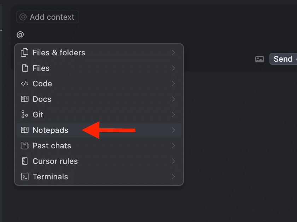Click the Code brackets icon

pos(25,84)
